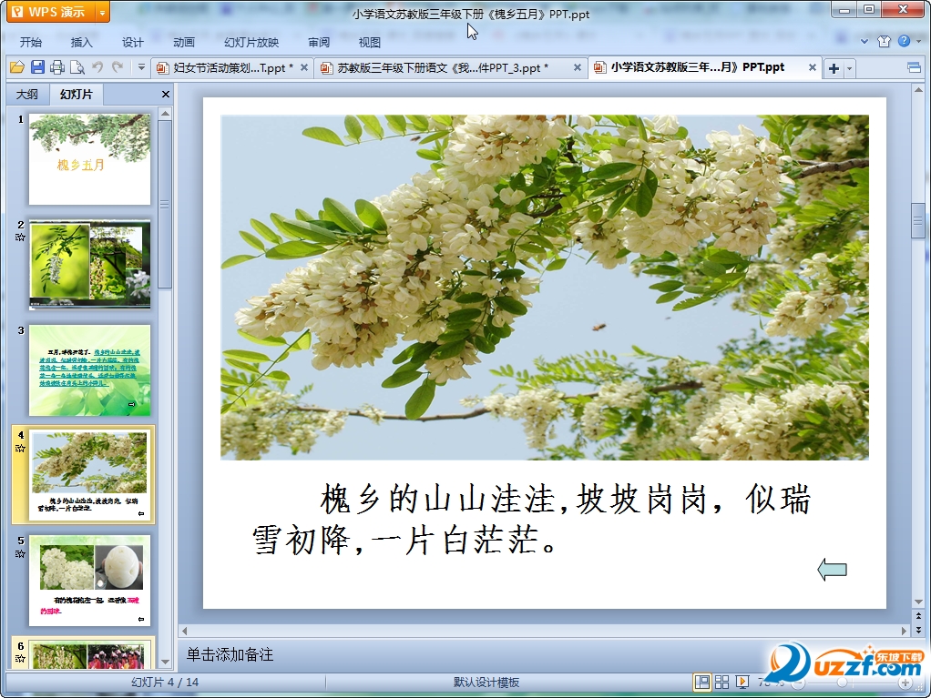Click next slide double-arrow button
Image resolution: width=931 pixels, height=698 pixels.
(918, 630)
